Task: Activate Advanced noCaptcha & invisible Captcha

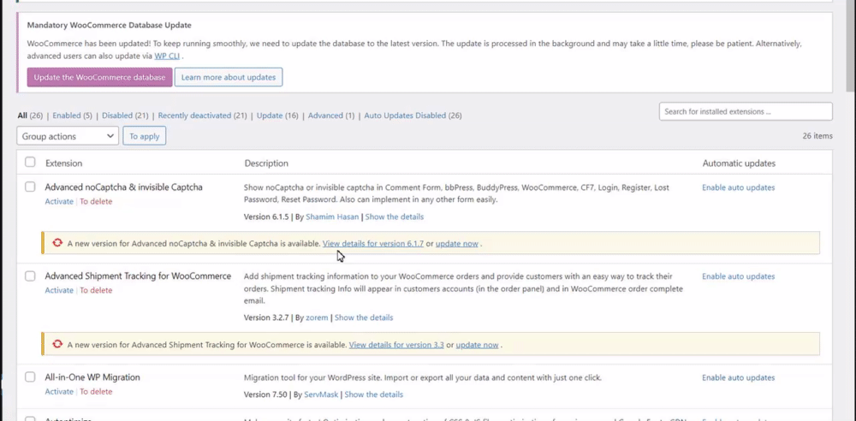Action: pos(59,201)
